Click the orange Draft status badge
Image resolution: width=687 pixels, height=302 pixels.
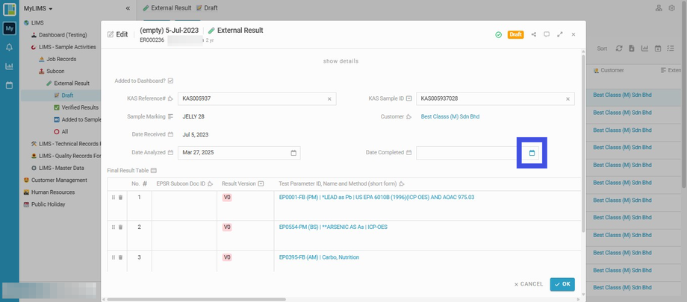516,34
